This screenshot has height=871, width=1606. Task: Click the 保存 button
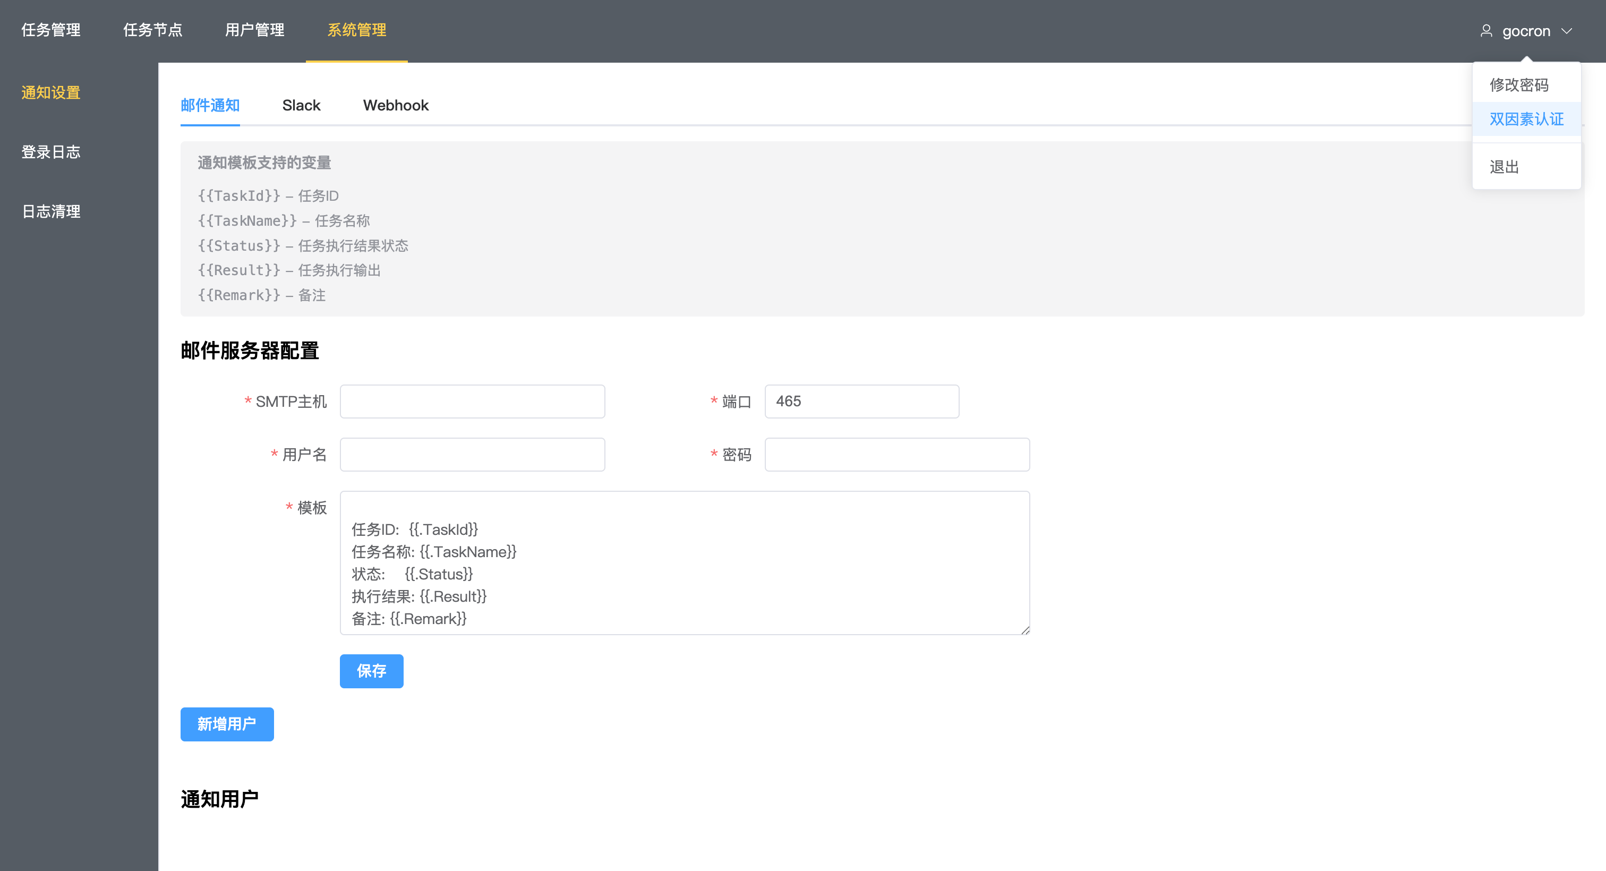pos(372,671)
